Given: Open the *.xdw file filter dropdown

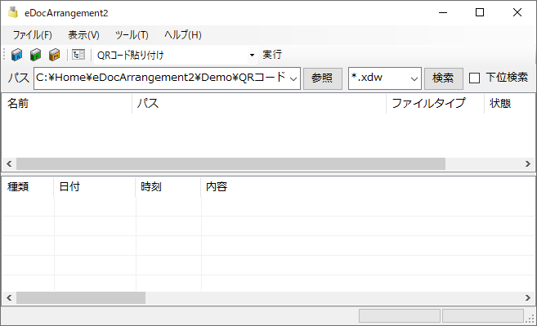Looking at the screenshot, I should coord(414,78).
